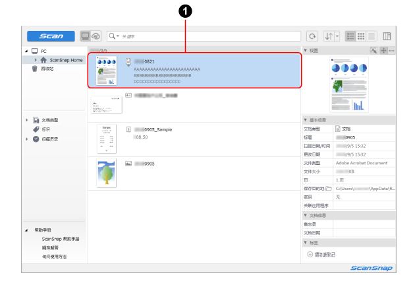The image size is (415, 285).
Task: Switch to the cloud view icon
Action: tap(96, 36)
